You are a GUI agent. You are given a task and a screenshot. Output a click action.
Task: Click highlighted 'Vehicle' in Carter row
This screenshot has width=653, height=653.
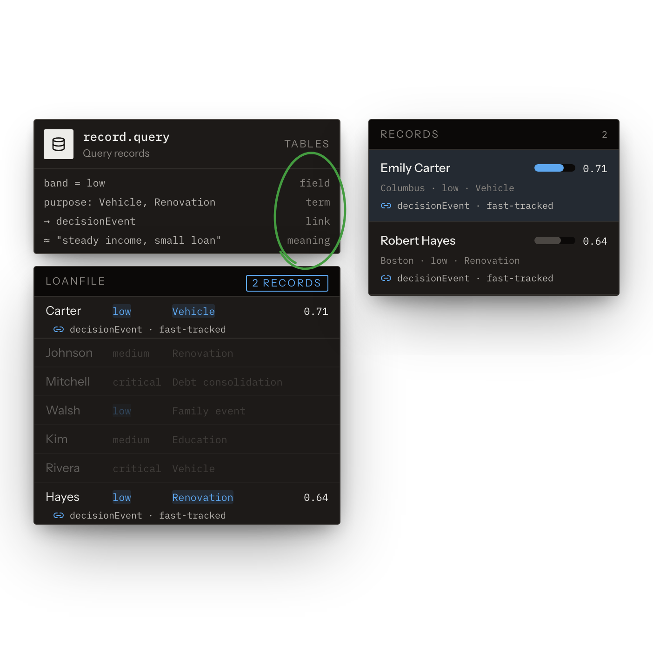pos(193,312)
